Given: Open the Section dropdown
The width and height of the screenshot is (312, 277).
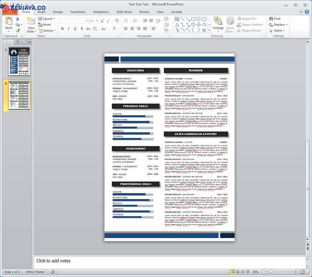Looking at the screenshot, I should (47, 31).
